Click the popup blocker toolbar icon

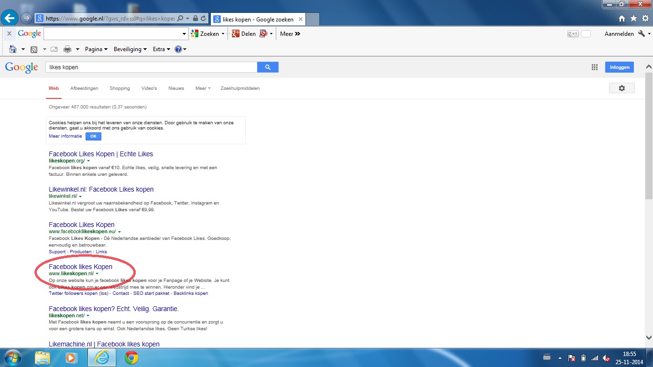pyautogui.click(x=263, y=34)
